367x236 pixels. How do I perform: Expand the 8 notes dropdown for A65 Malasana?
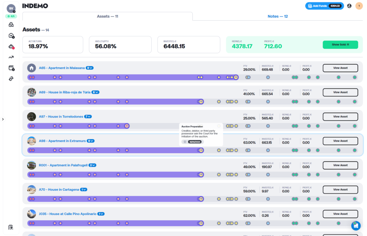[x=90, y=68]
